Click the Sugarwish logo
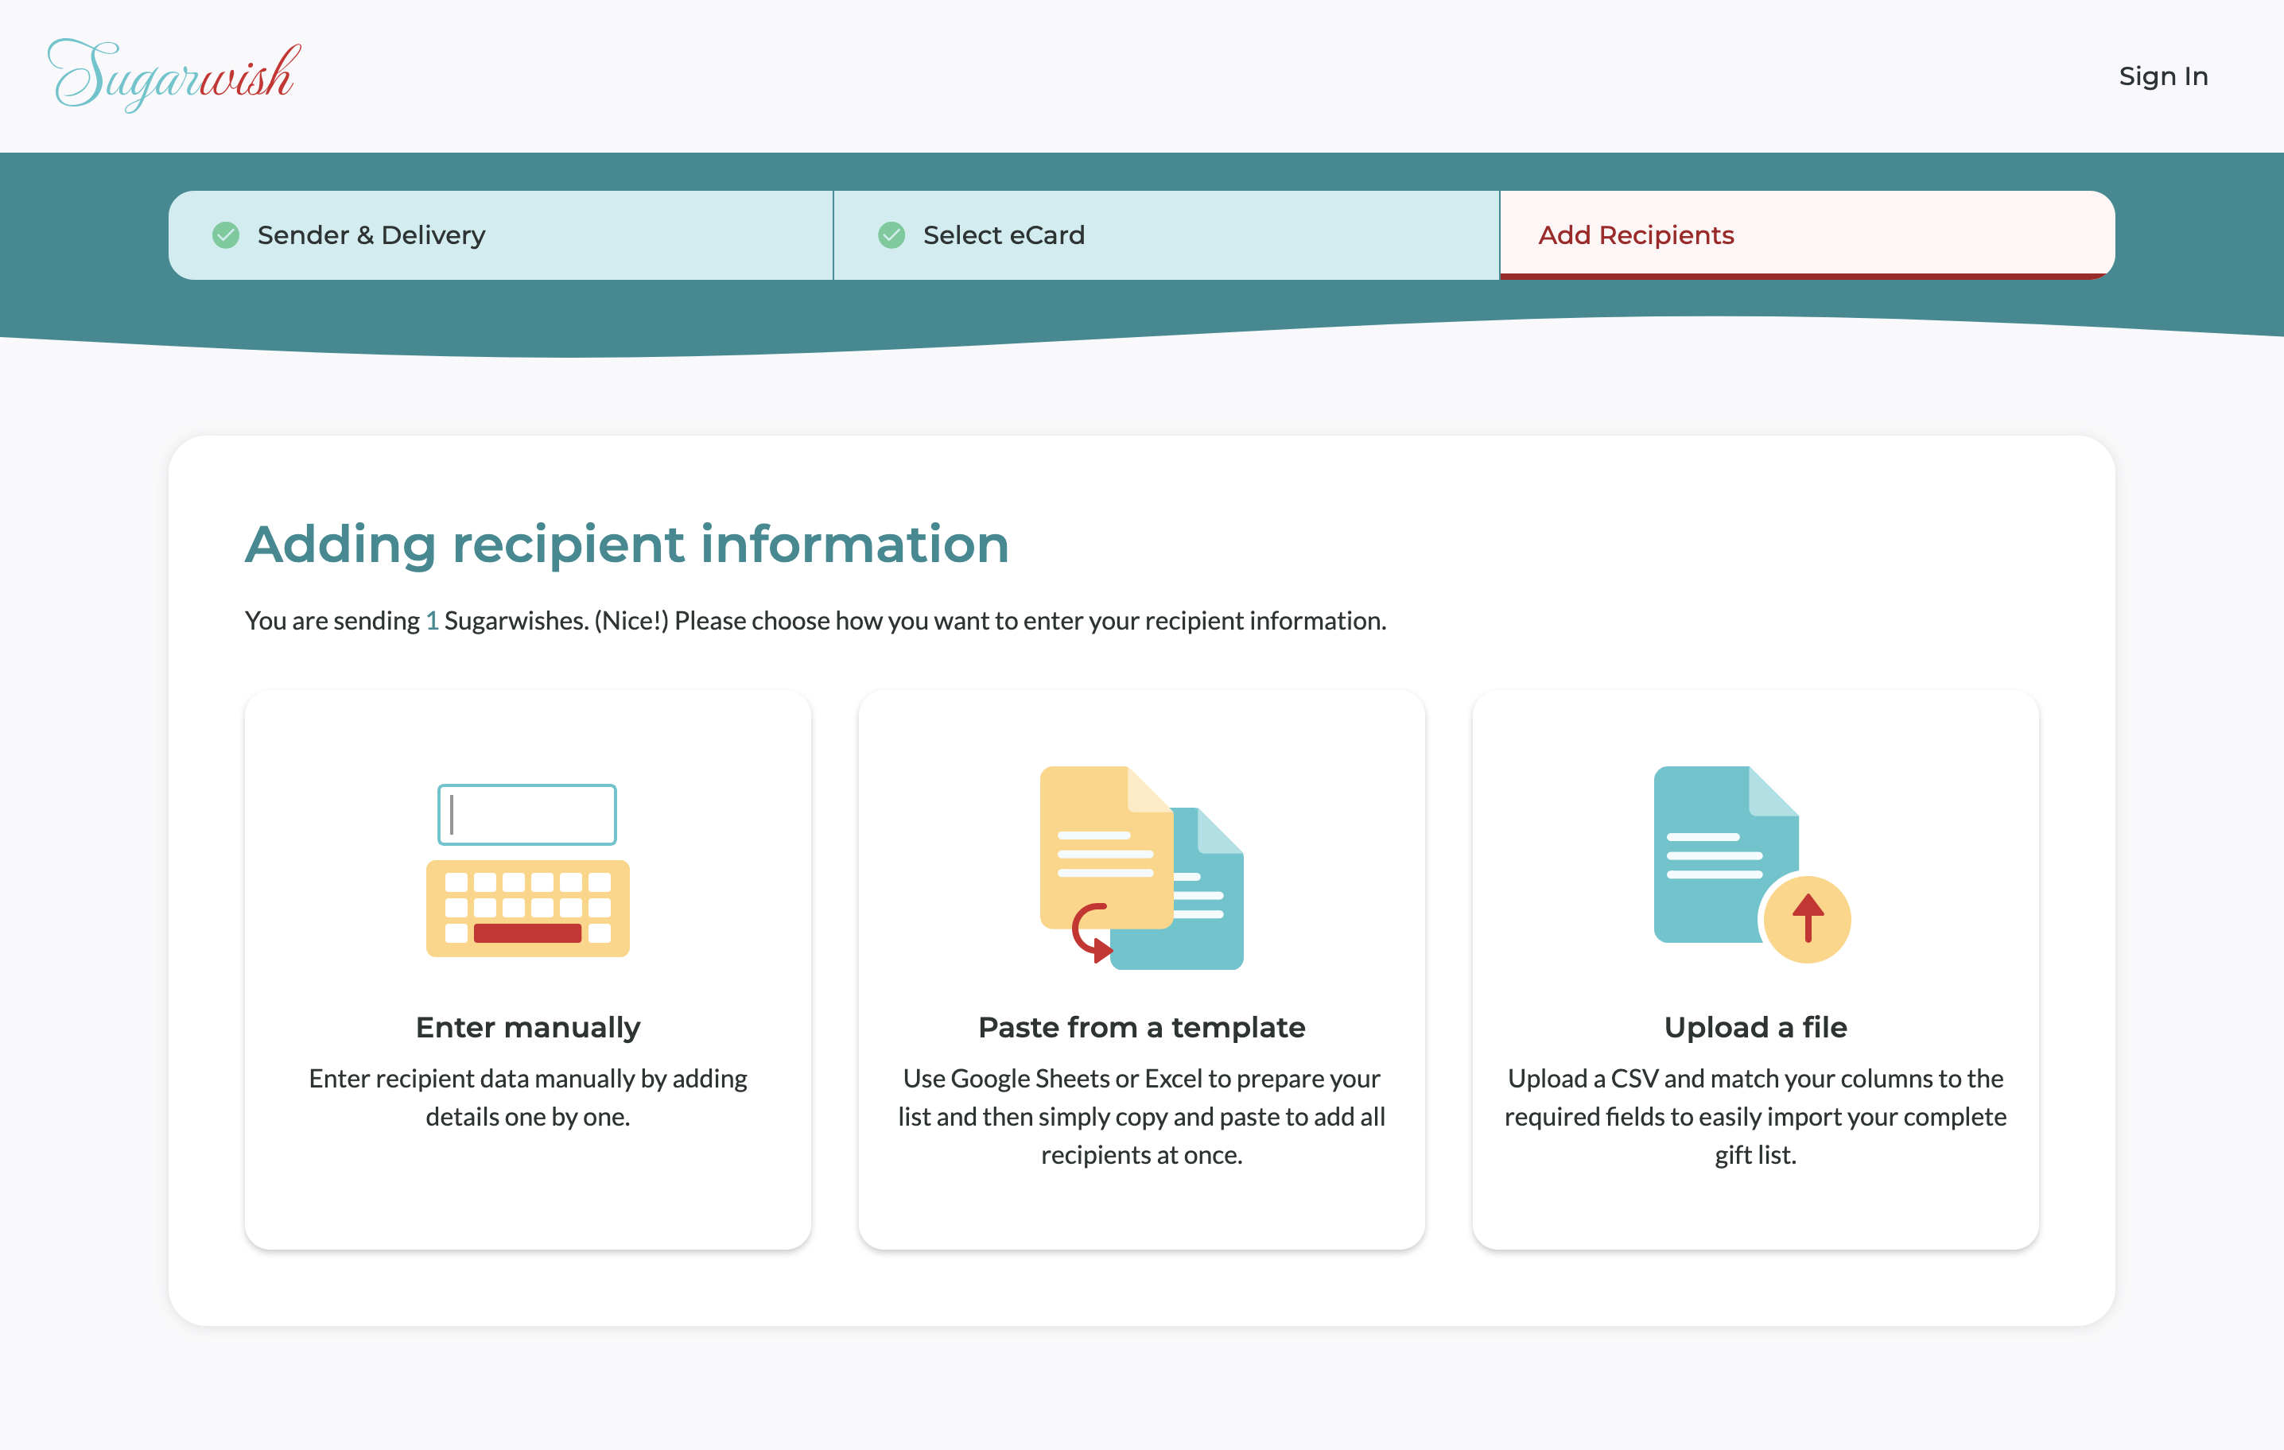 tap(174, 75)
